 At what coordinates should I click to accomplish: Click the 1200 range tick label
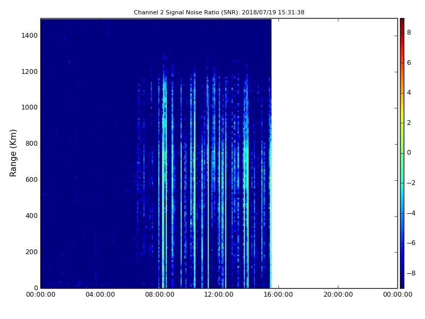coord(30,72)
